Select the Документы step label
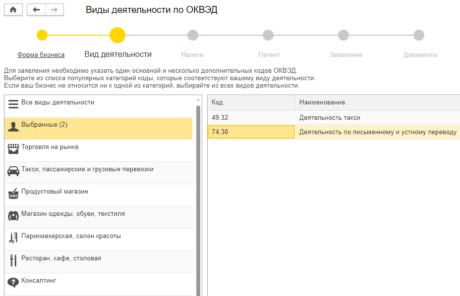The width and height of the screenshot is (460, 296). [420, 55]
